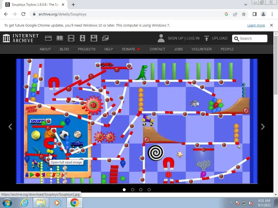Select the fourth carousel dot
The image size is (278, 208).
(x=149, y=190)
